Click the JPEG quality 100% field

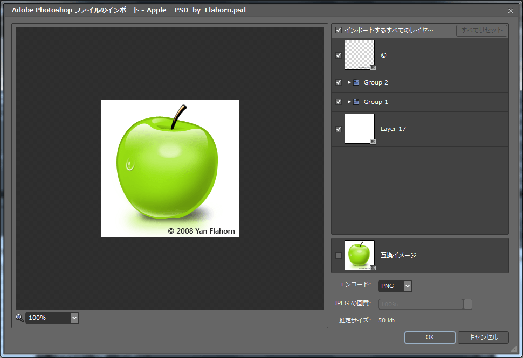(421, 304)
